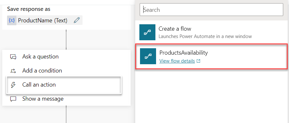
Task: Open the View flow details link
Action: click(177, 61)
